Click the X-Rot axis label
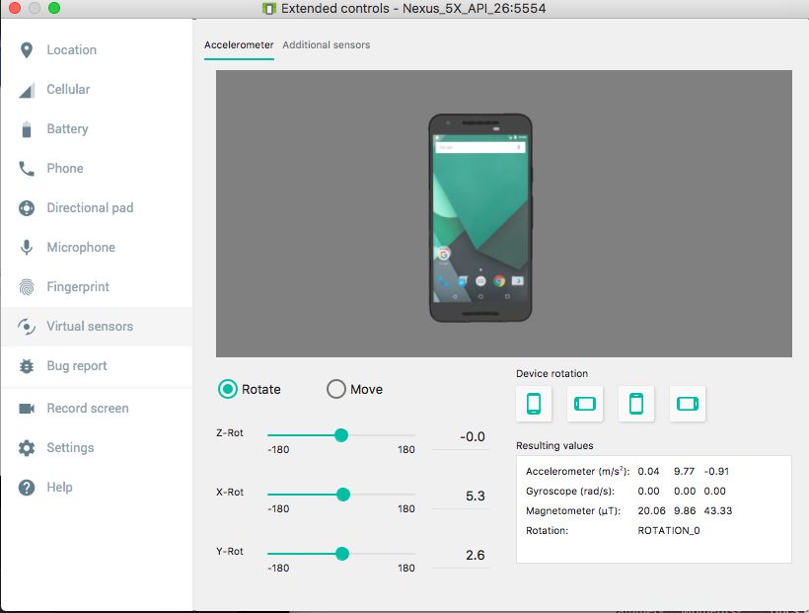Screen dimensions: 809x613 (230, 493)
